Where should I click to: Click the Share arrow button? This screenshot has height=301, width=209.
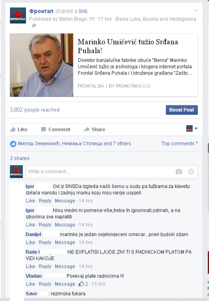(x=95, y=129)
